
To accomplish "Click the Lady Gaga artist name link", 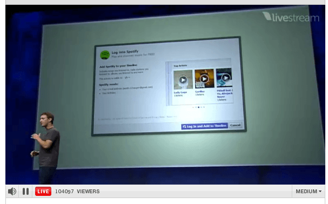I will [180, 92].
